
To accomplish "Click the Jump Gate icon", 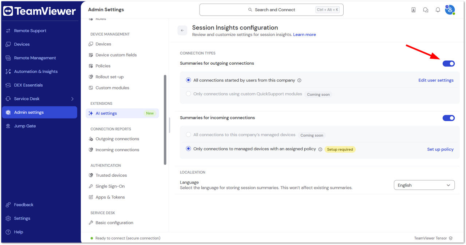I will point(8,126).
